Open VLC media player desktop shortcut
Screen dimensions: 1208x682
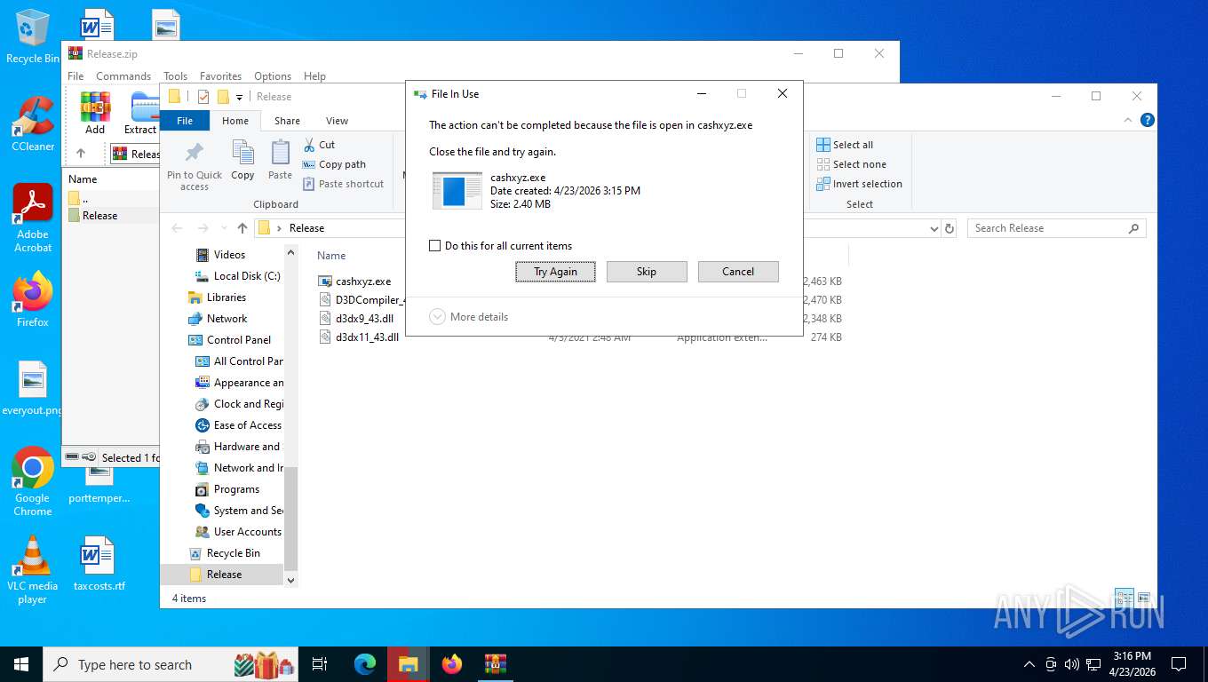coord(33,570)
